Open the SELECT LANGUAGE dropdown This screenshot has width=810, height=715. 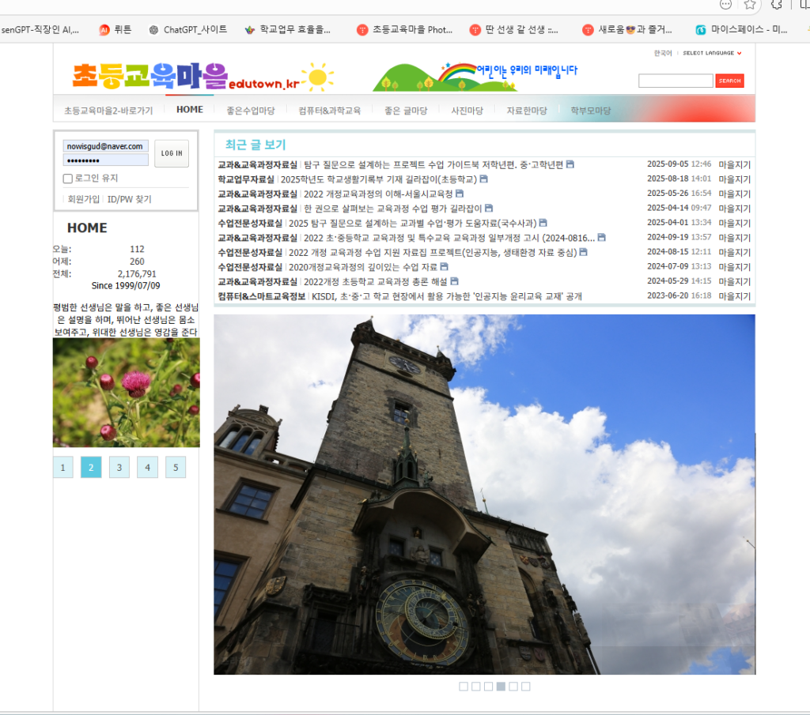point(712,53)
